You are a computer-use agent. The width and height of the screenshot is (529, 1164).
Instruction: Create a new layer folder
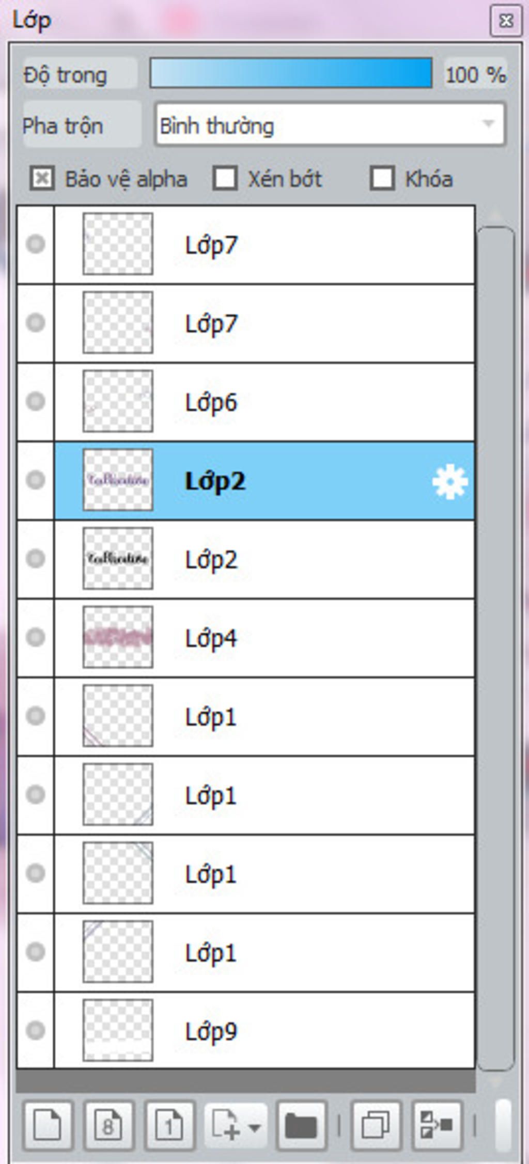tap(302, 1126)
